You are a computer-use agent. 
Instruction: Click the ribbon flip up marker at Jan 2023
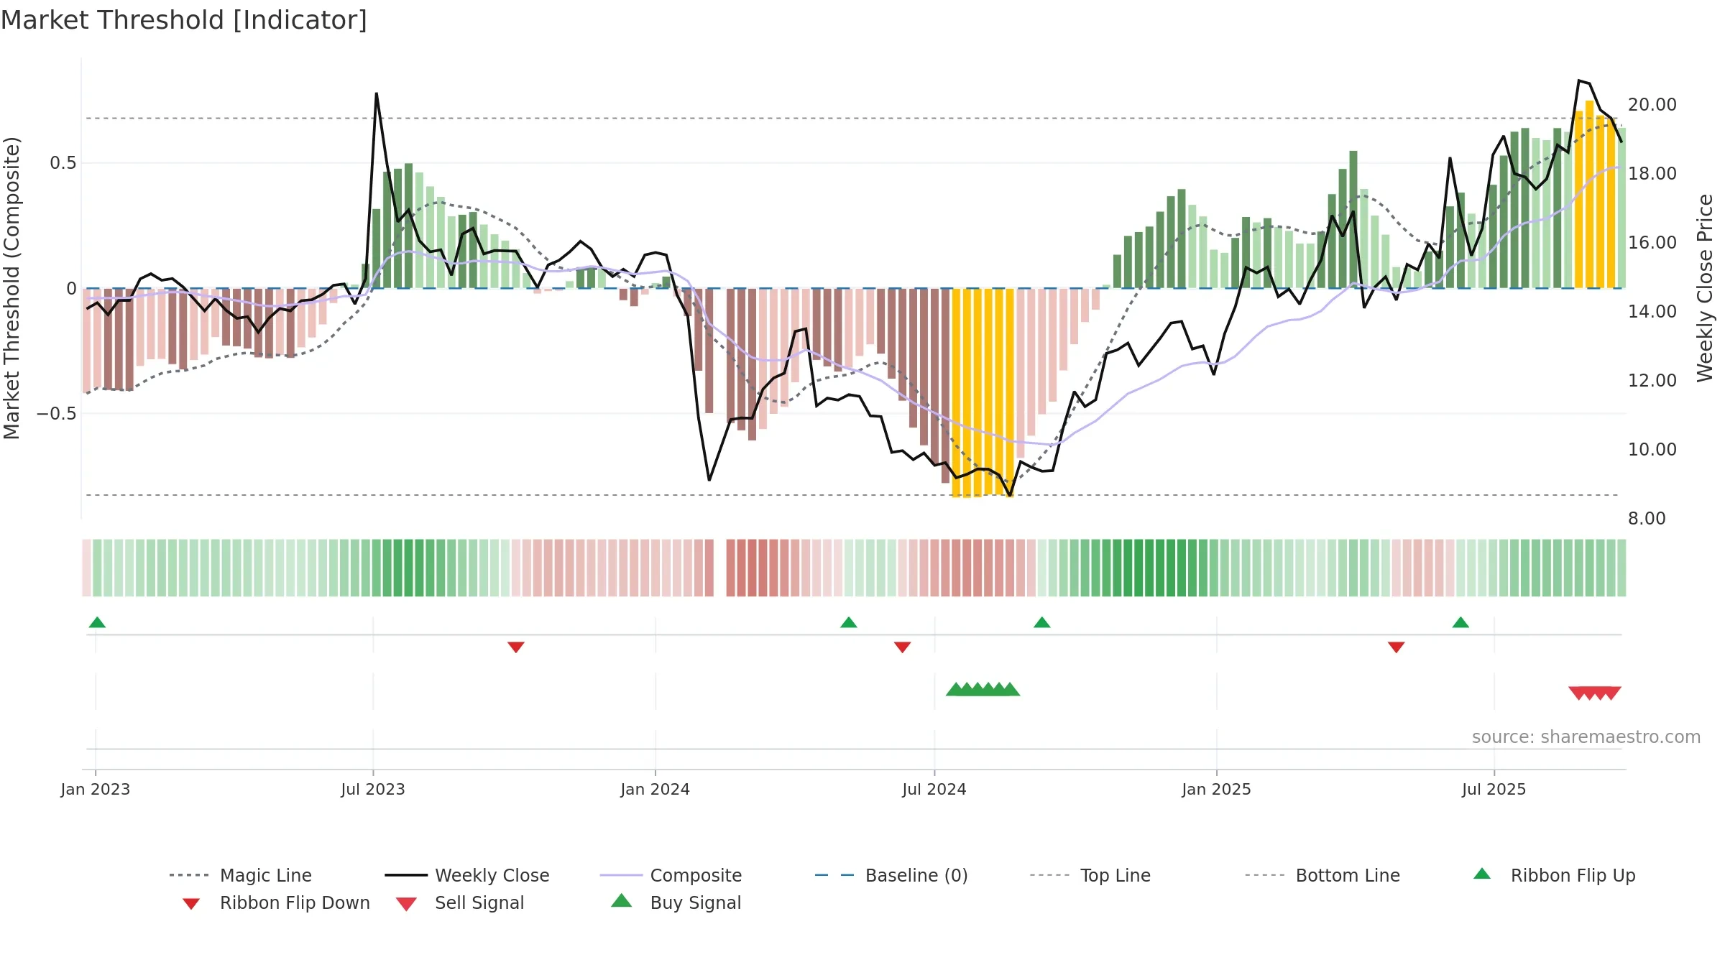point(97,622)
